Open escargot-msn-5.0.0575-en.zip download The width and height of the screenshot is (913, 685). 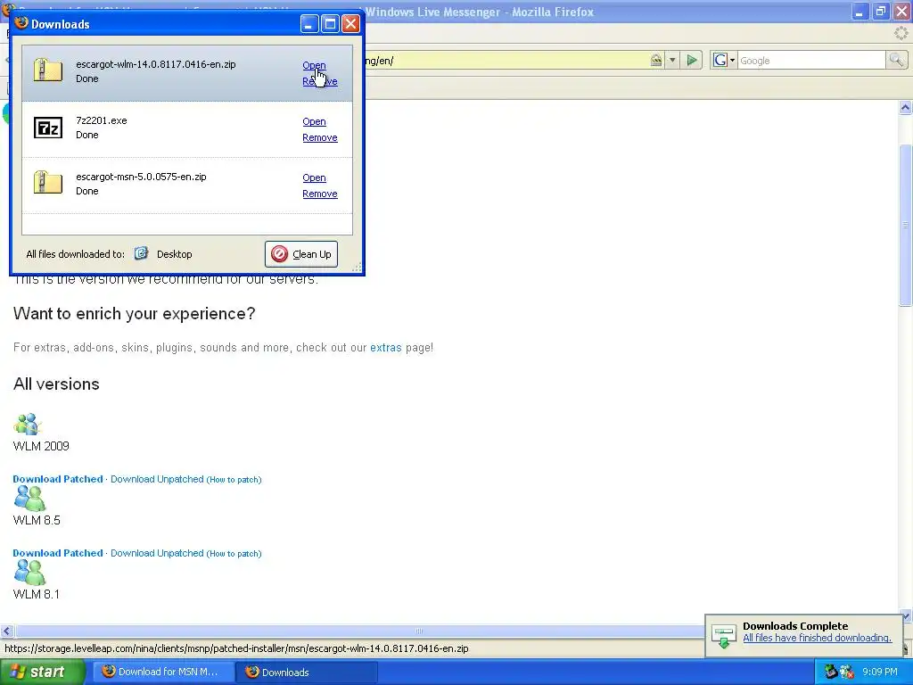pyautogui.click(x=314, y=177)
